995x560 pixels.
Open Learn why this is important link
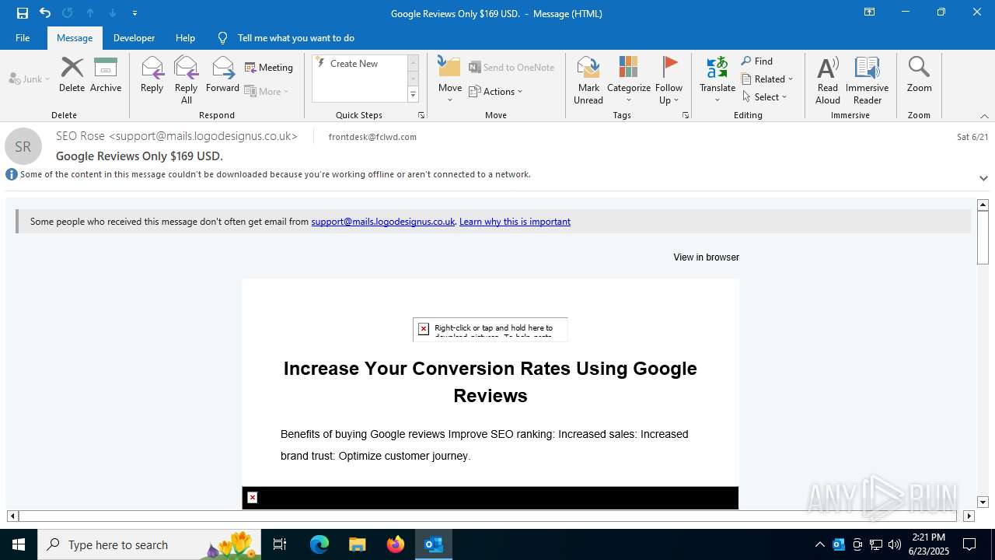[515, 222]
